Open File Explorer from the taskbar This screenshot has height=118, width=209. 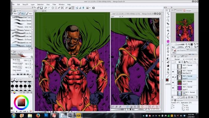click(30, 115)
